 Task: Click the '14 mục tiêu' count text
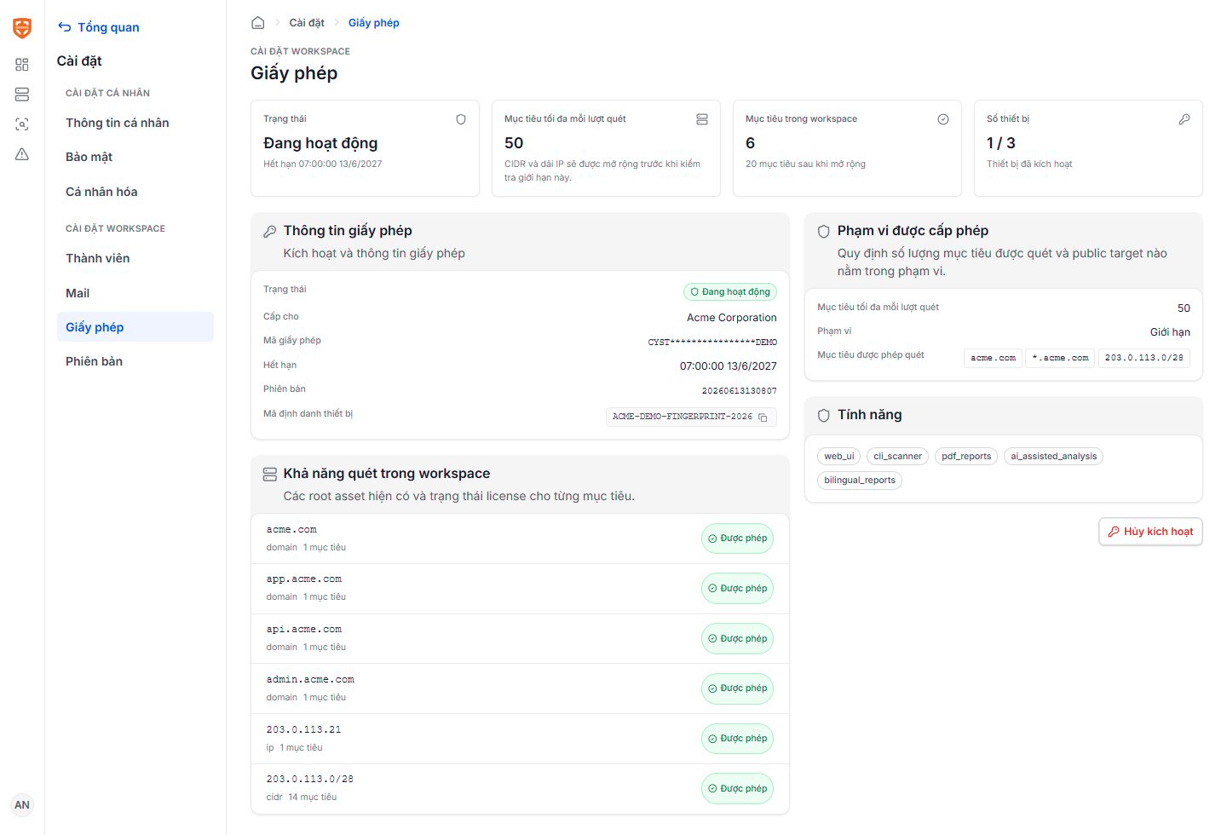313,798
